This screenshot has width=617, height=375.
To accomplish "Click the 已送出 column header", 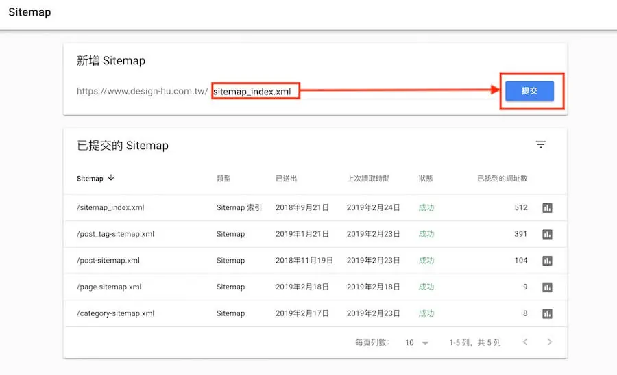I will (x=286, y=179).
